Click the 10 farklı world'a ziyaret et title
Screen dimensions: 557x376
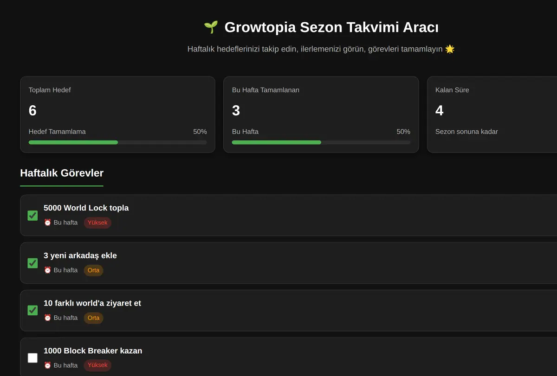pos(92,303)
